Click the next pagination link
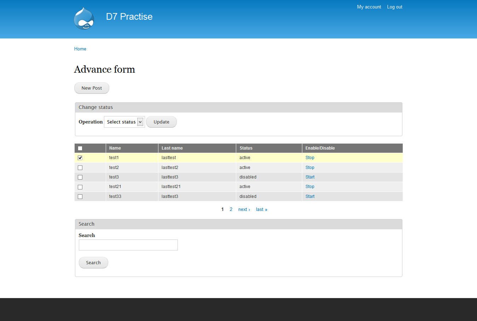Screen dimensions: 477x321 (244, 209)
